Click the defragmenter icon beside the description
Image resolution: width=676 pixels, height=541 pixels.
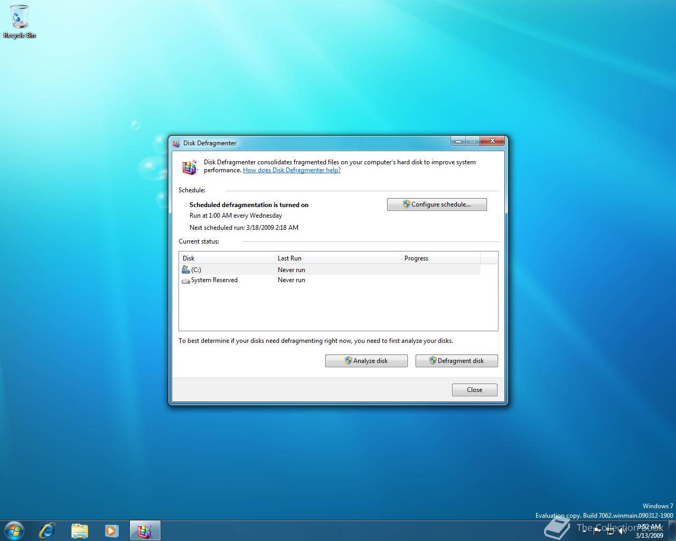pyautogui.click(x=190, y=167)
